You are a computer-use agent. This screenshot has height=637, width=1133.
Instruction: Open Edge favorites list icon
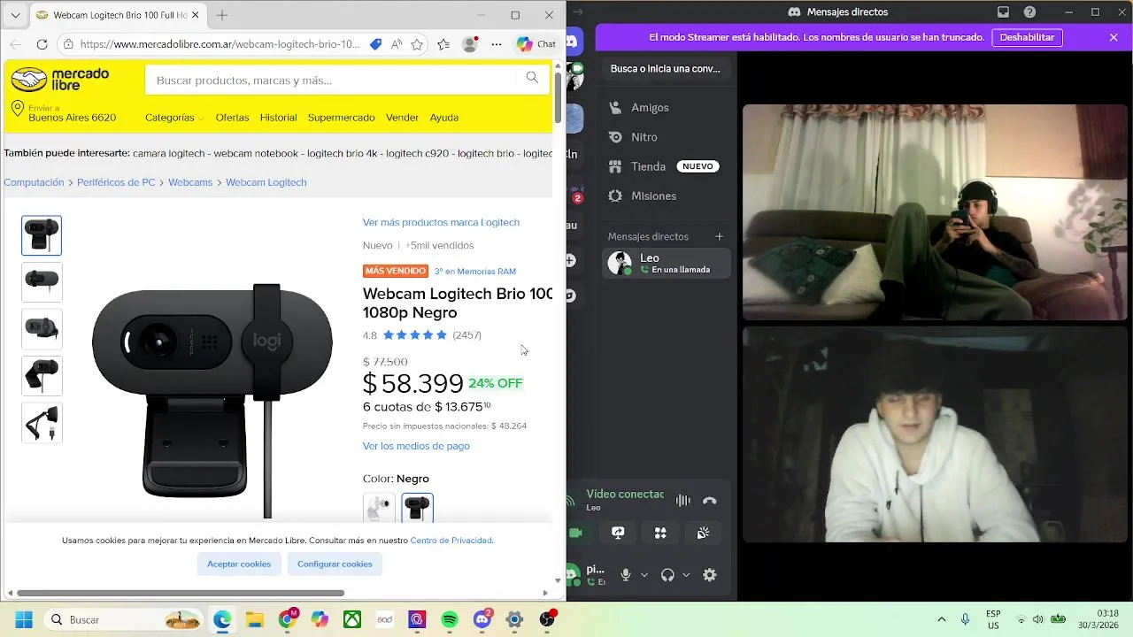coord(443,44)
